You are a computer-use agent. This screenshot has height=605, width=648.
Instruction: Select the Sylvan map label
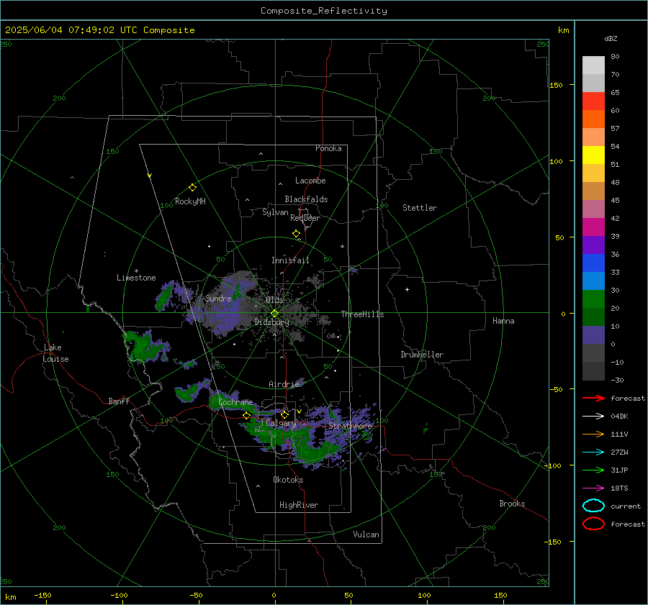pos(275,212)
